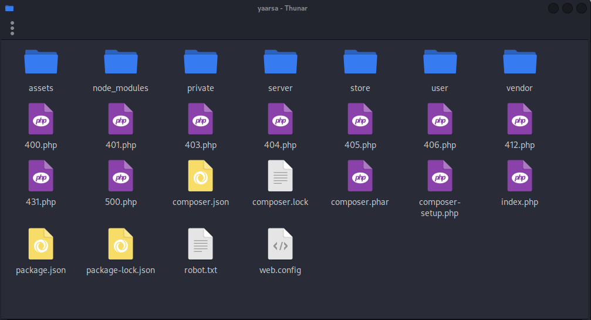This screenshot has width=591, height=320.
Task: Click the 401.php PHP file icon
Action: [121, 119]
